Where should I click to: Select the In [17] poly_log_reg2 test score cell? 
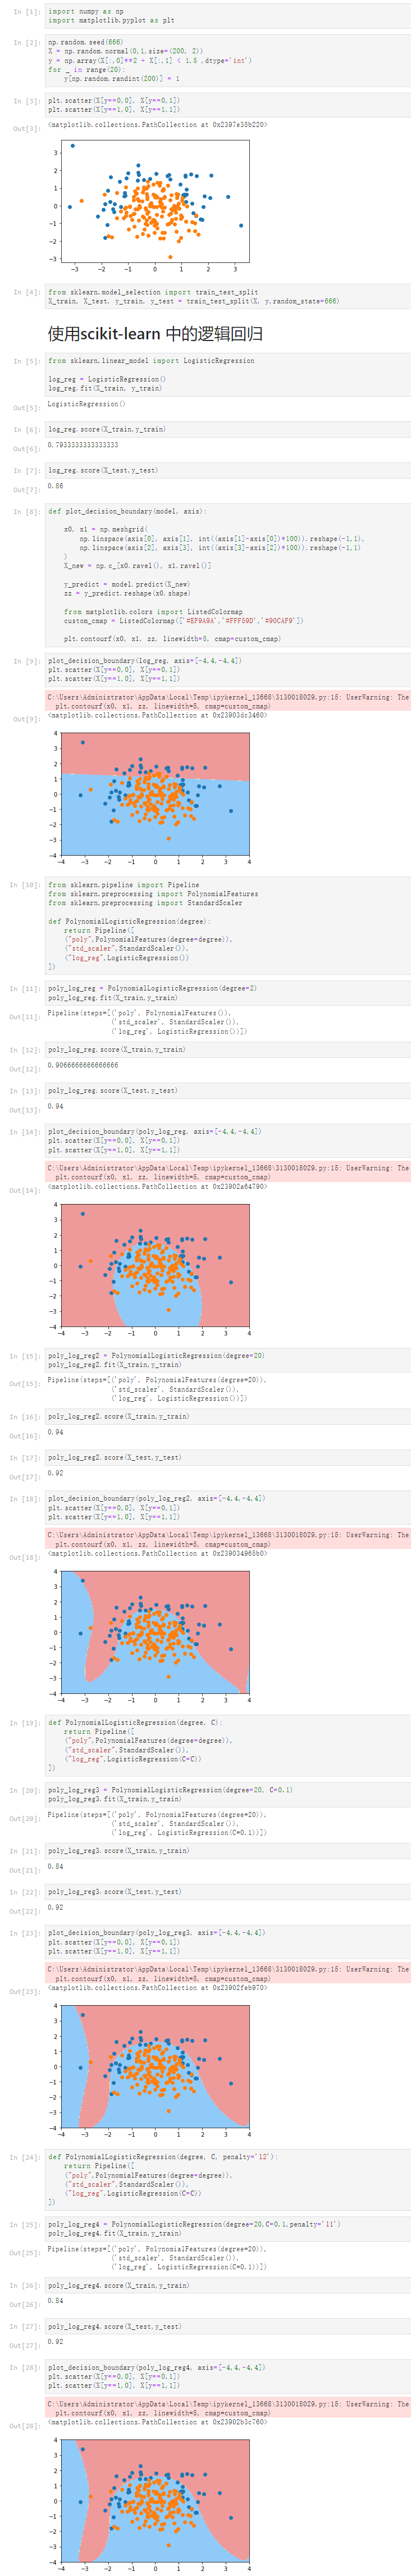coord(228,1458)
